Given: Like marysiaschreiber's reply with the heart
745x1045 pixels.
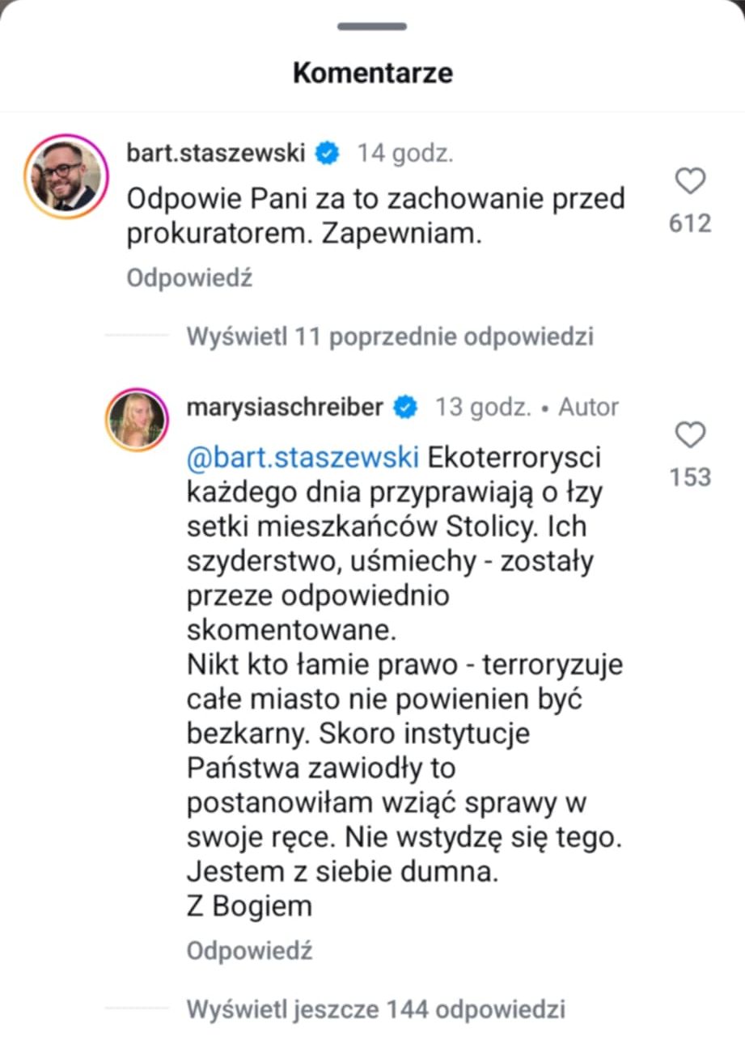Looking at the screenshot, I should 690,435.
